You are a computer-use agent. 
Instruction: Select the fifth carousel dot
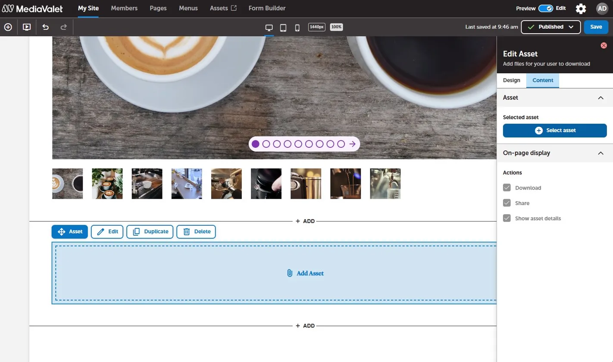298,144
